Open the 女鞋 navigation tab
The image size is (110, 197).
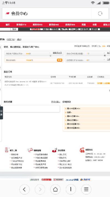pos(95,25)
